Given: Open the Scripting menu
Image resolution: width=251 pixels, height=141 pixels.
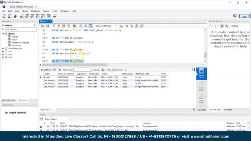Looking at the screenshot, I should point(64,11).
